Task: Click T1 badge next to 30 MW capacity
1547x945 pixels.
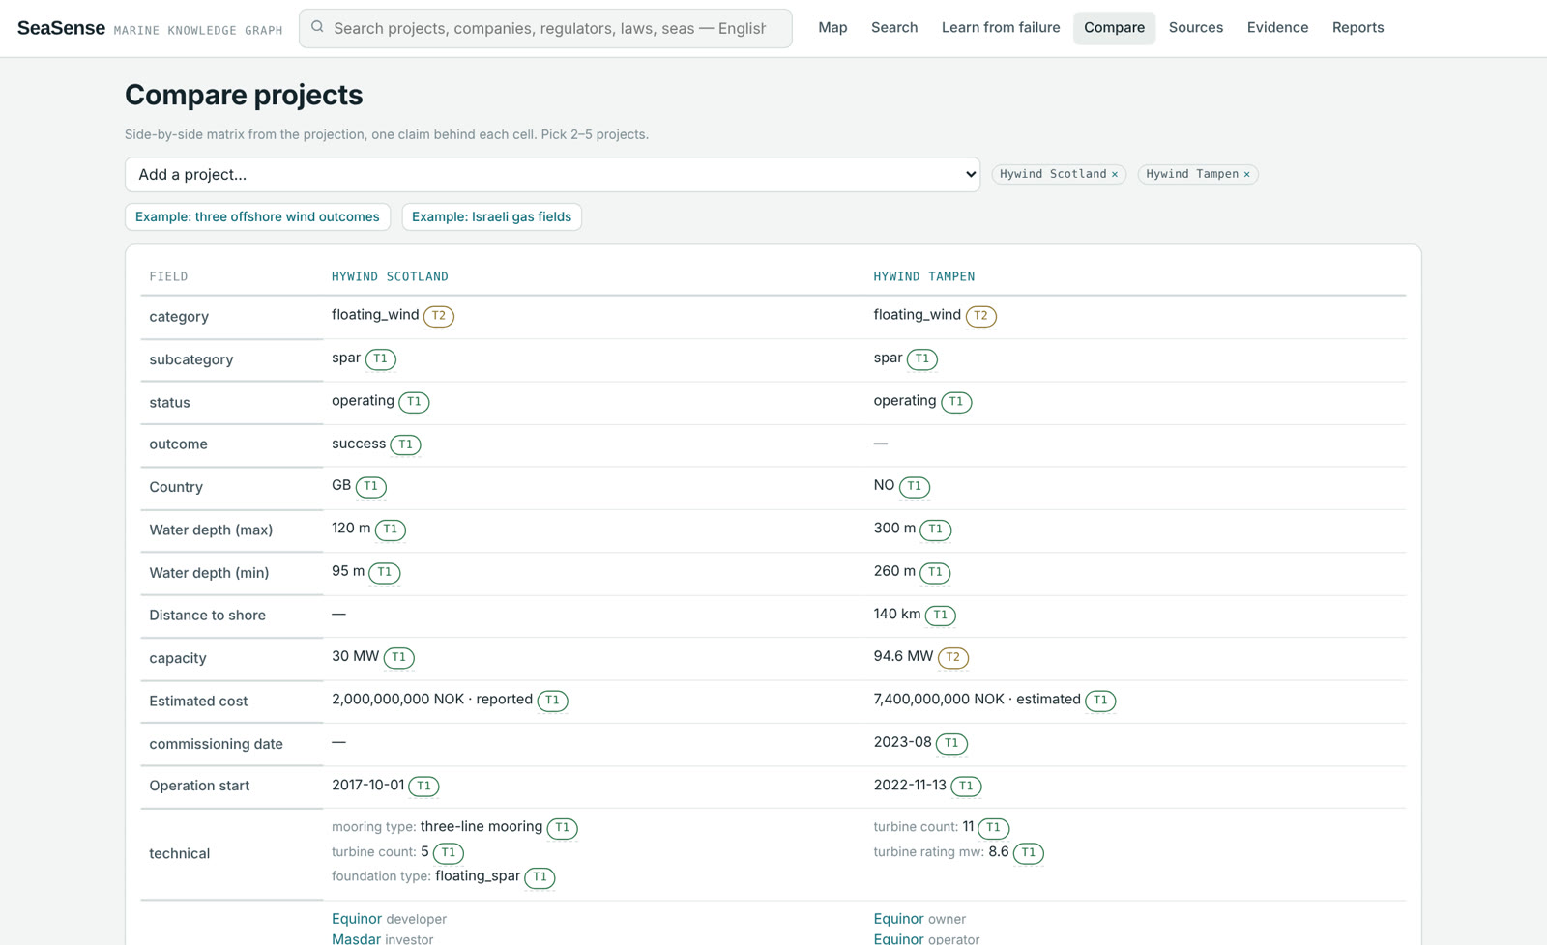Action: [x=399, y=657]
